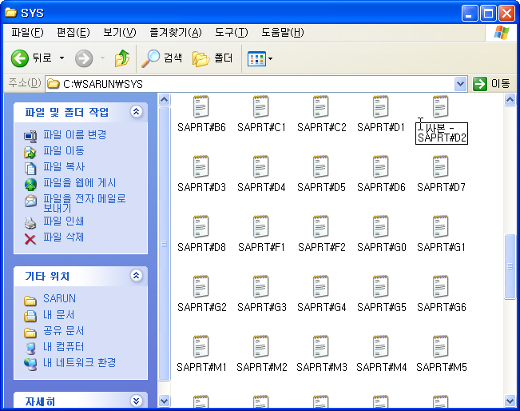Click the SAPRT#M4 file name
Viewport: 520px width, 411px height.
pos(381,367)
